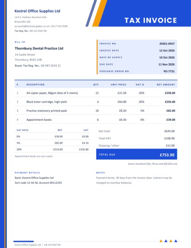Click the NET AMOUNT column header
Screen dimensions: 191x248
[x=166, y=85]
